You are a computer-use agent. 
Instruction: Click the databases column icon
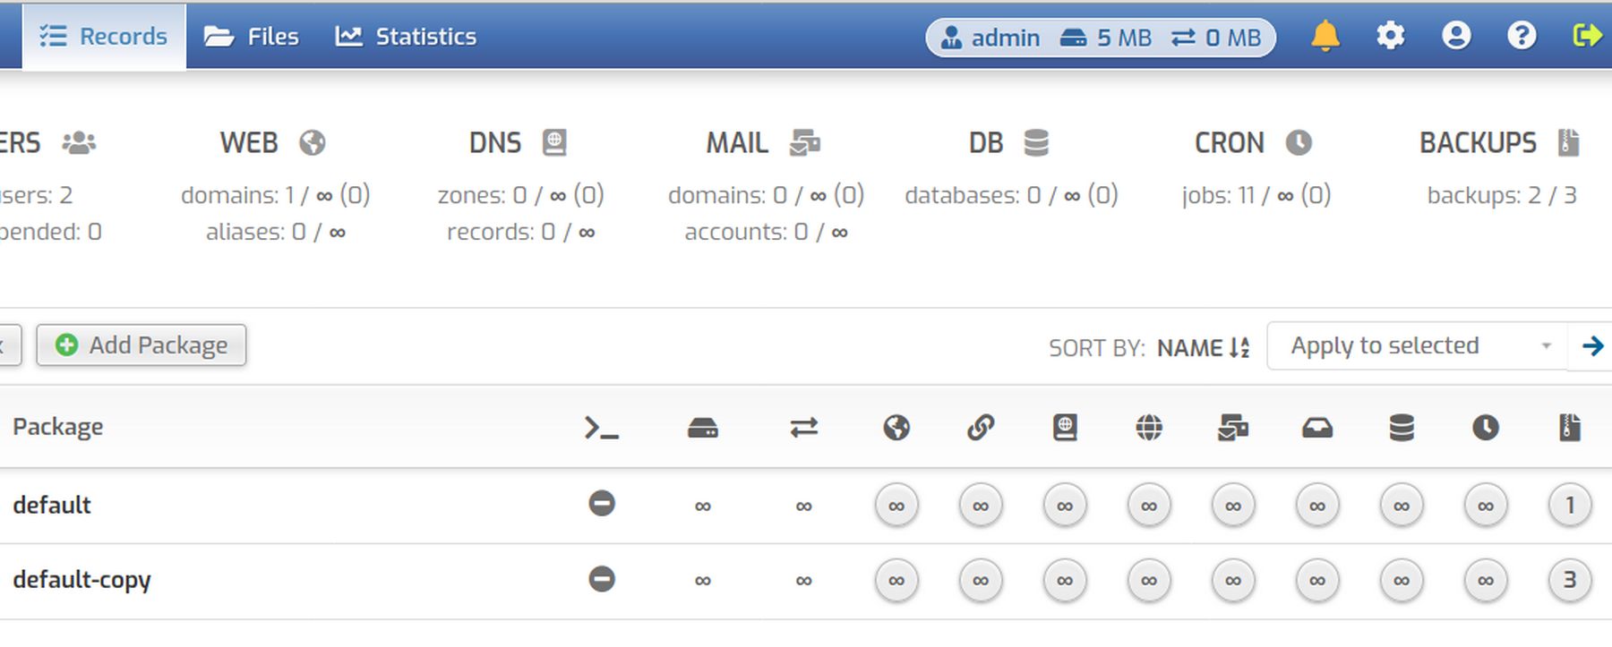click(1402, 429)
